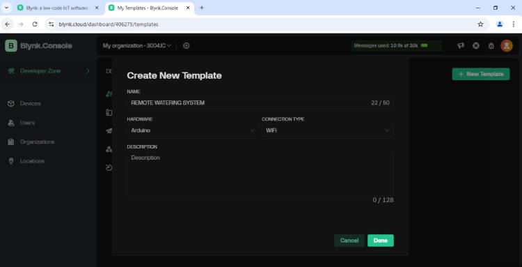Expand Developer Zone chevron arrow
Screen dimensions: 522x267
coord(88,71)
